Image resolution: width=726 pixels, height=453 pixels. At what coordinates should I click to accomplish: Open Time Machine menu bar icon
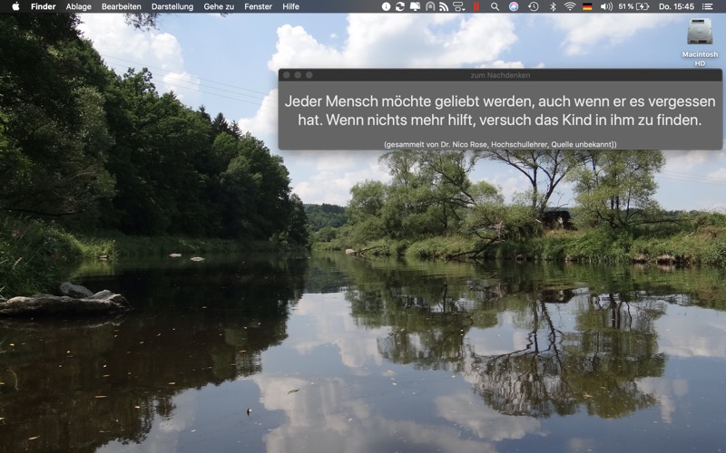534,6
